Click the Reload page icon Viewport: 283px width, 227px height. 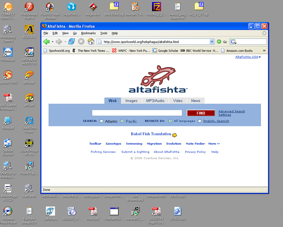coord(71,41)
